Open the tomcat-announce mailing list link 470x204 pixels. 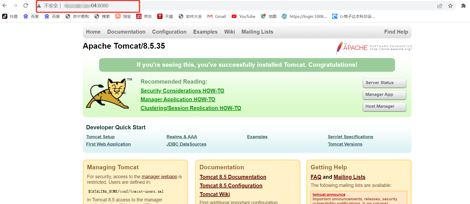329,195
